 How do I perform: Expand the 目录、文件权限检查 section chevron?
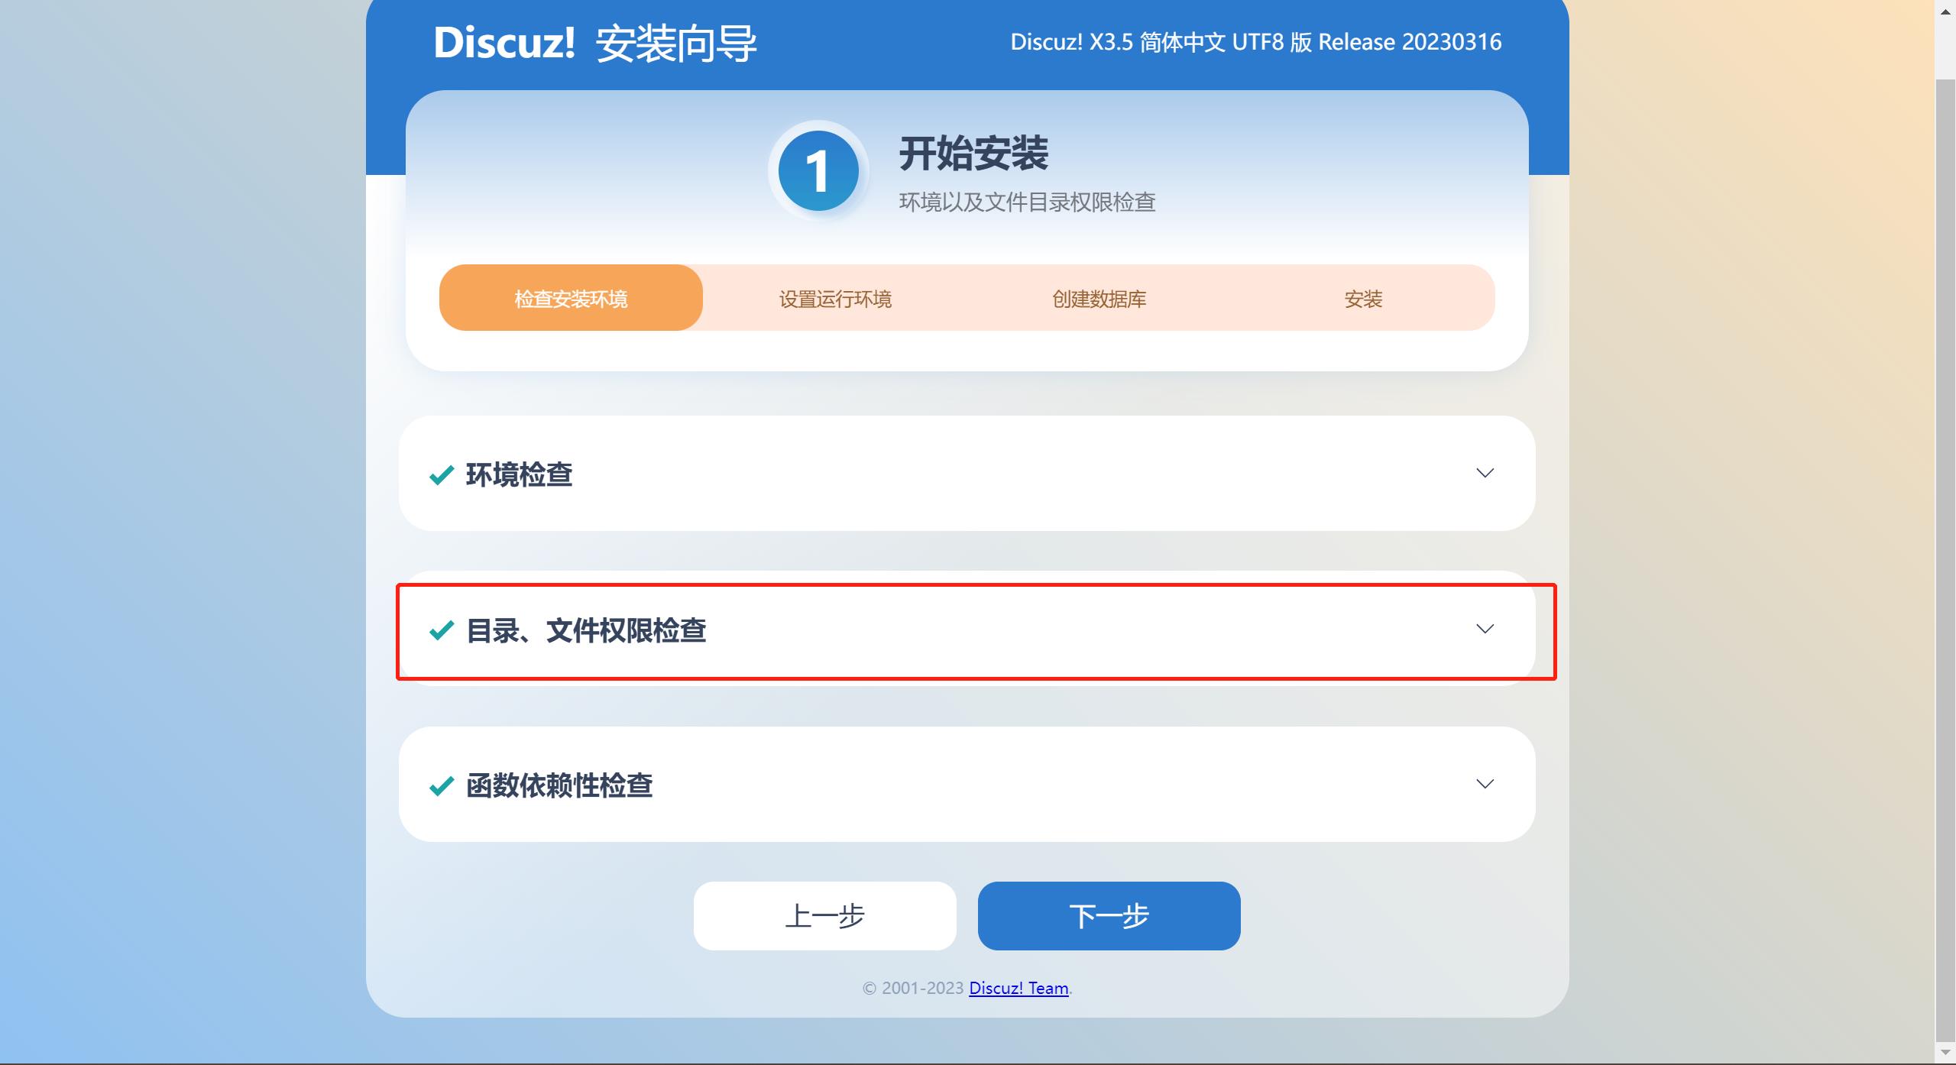[1485, 629]
